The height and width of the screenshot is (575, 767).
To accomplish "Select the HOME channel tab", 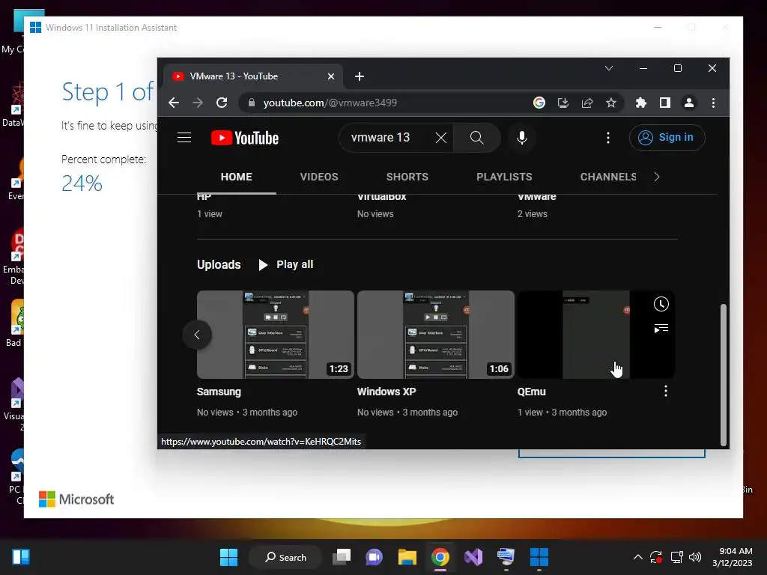I will 236,177.
